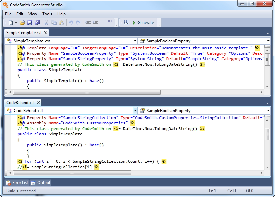Click lower editor horizontal scrollbar thumb
This screenshot has height=197, width=275.
pyautogui.click(x=72, y=173)
